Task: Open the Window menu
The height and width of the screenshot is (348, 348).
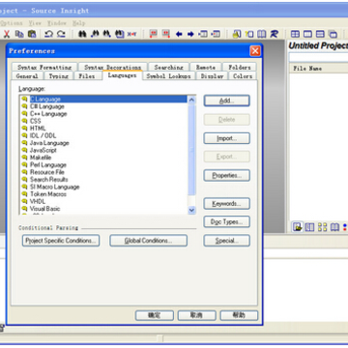Action: (x=57, y=23)
